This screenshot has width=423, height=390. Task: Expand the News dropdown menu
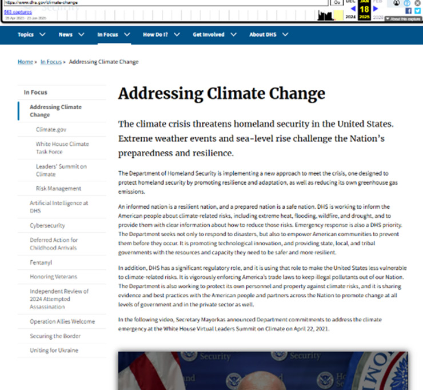(x=71, y=34)
